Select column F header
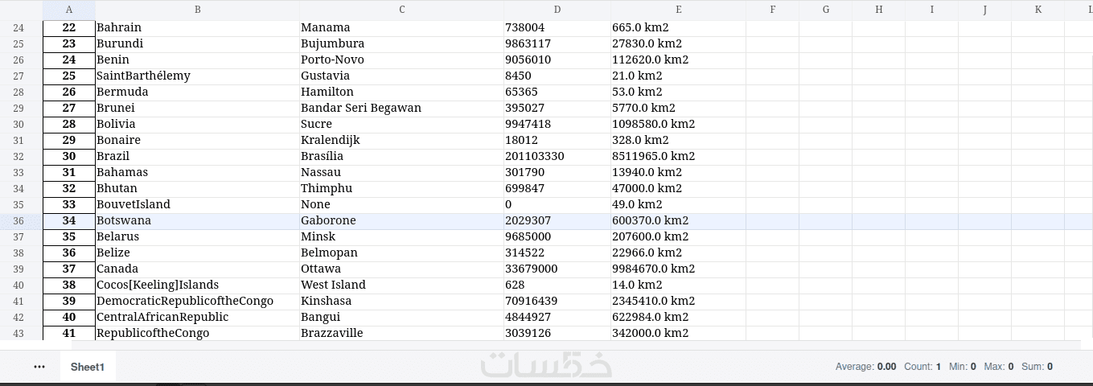 (x=772, y=10)
